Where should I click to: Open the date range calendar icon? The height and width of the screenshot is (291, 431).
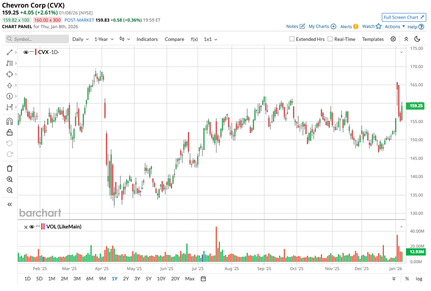[x=203, y=279]
